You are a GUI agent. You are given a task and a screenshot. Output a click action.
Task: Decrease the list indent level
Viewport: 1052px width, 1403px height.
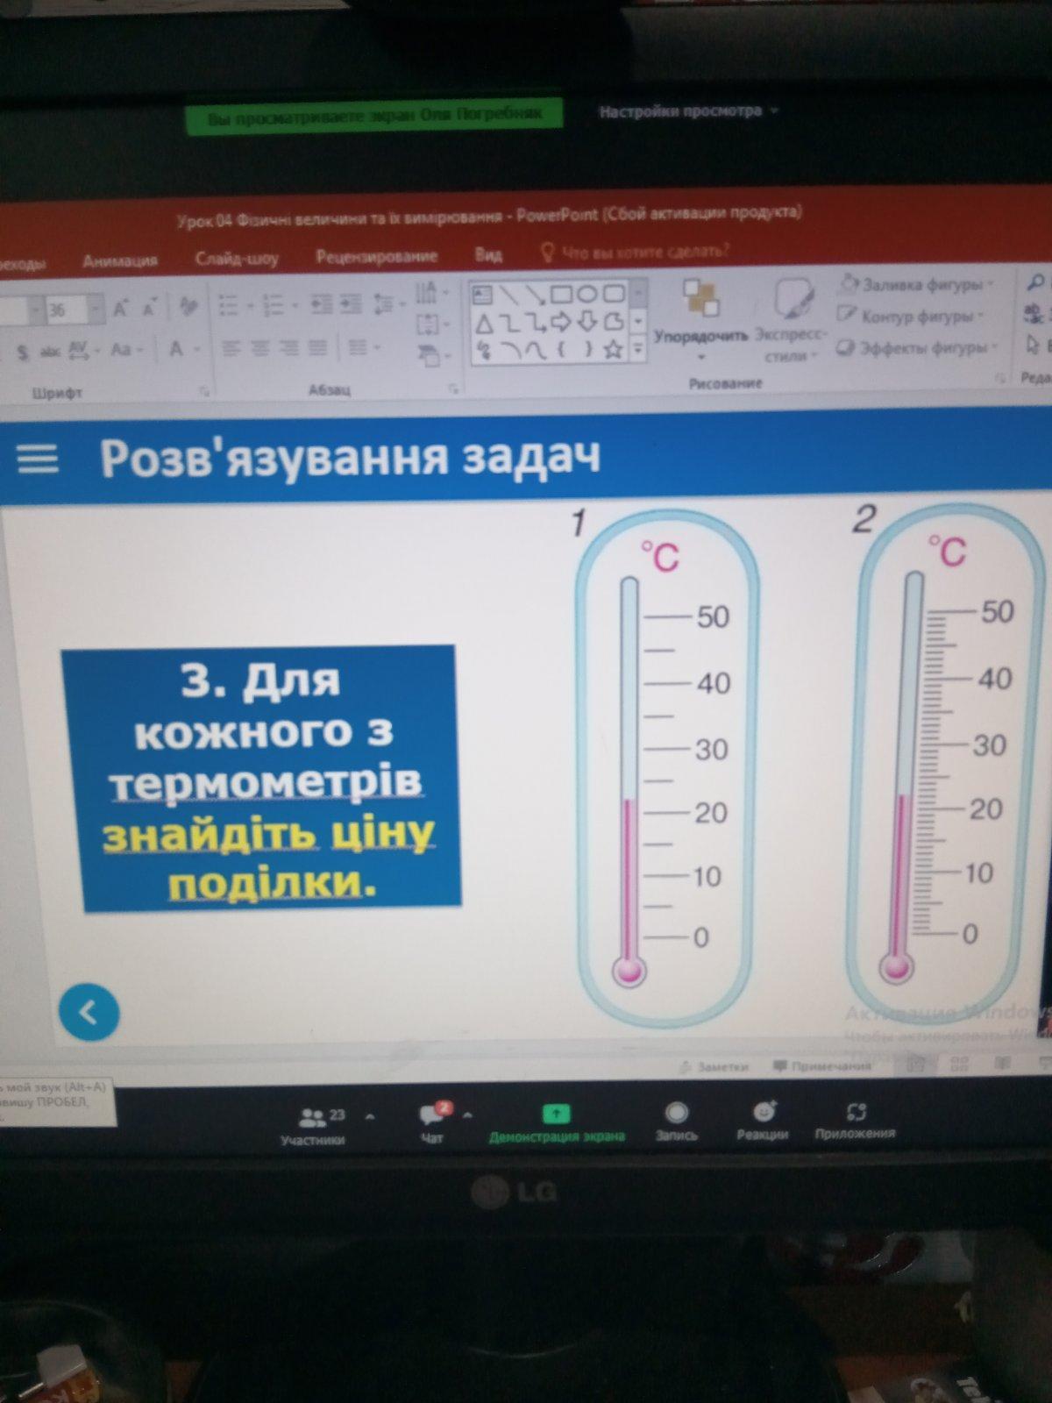321,304
